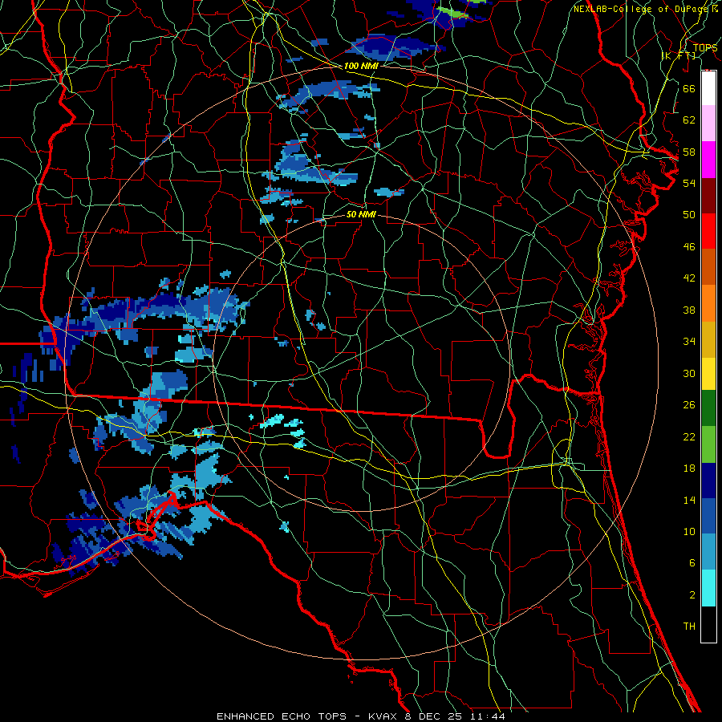
Task: Click the "2" legend value
Action: (692, 594)
